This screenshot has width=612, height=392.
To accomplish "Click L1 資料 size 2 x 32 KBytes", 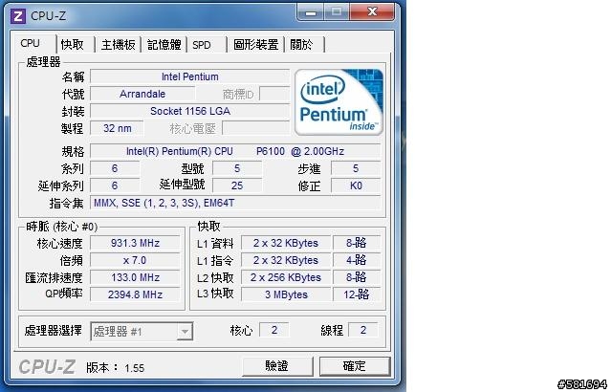I will 286,243.
